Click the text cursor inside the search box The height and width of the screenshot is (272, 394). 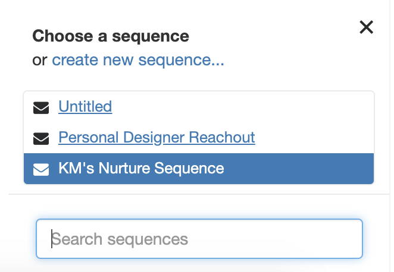pos(52,239)
